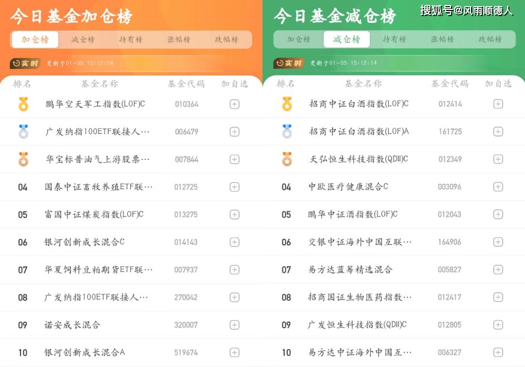
Task: Click gold medal icon in 减仓榜 list
Action: pos(286,104)
